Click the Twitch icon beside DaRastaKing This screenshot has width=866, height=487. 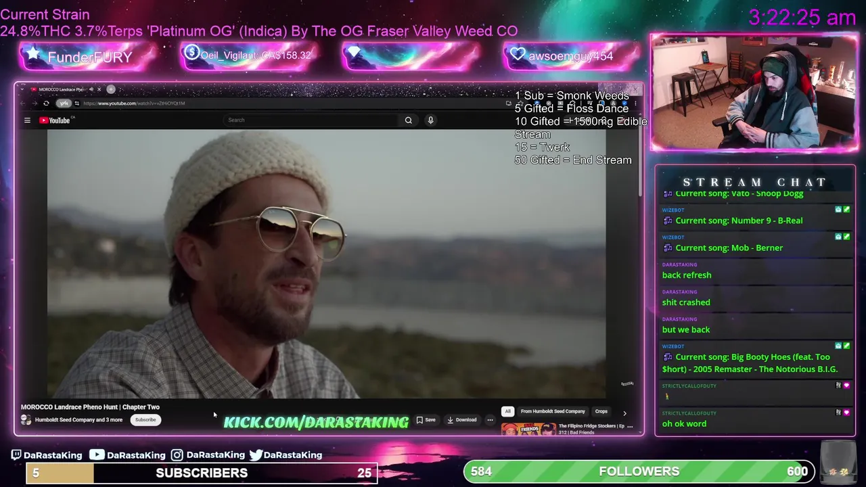[x=16, y=455]
